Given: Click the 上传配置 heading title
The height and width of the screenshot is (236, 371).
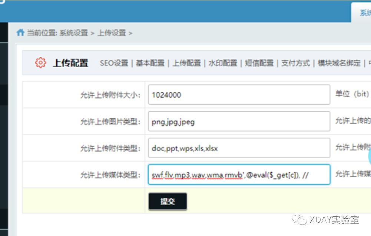Looking at the screenshot, I should [70, 63].
